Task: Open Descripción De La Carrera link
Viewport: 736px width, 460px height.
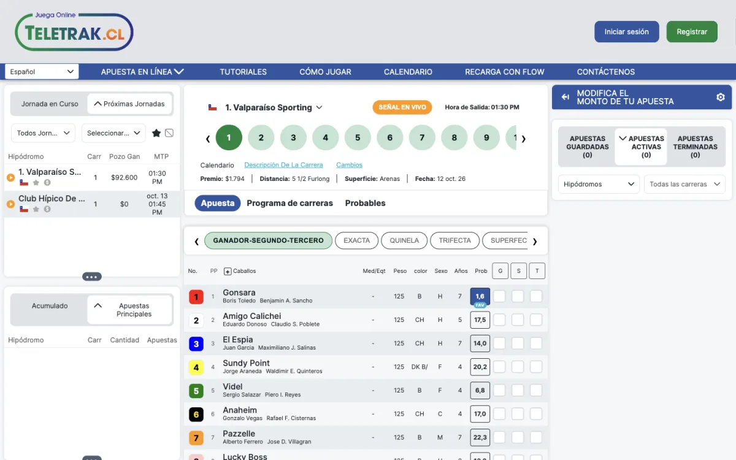Action: click(283, 165)
